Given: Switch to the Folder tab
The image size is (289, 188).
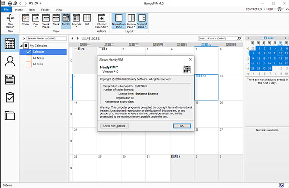Looking at the screenshot, I should [x=45, y=10].
